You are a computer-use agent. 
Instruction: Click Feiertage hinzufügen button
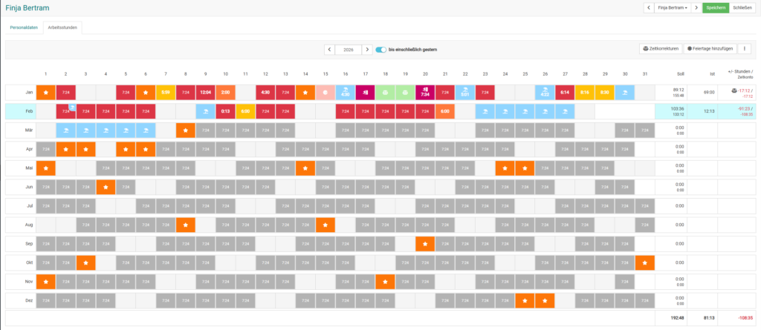point(710,49)
